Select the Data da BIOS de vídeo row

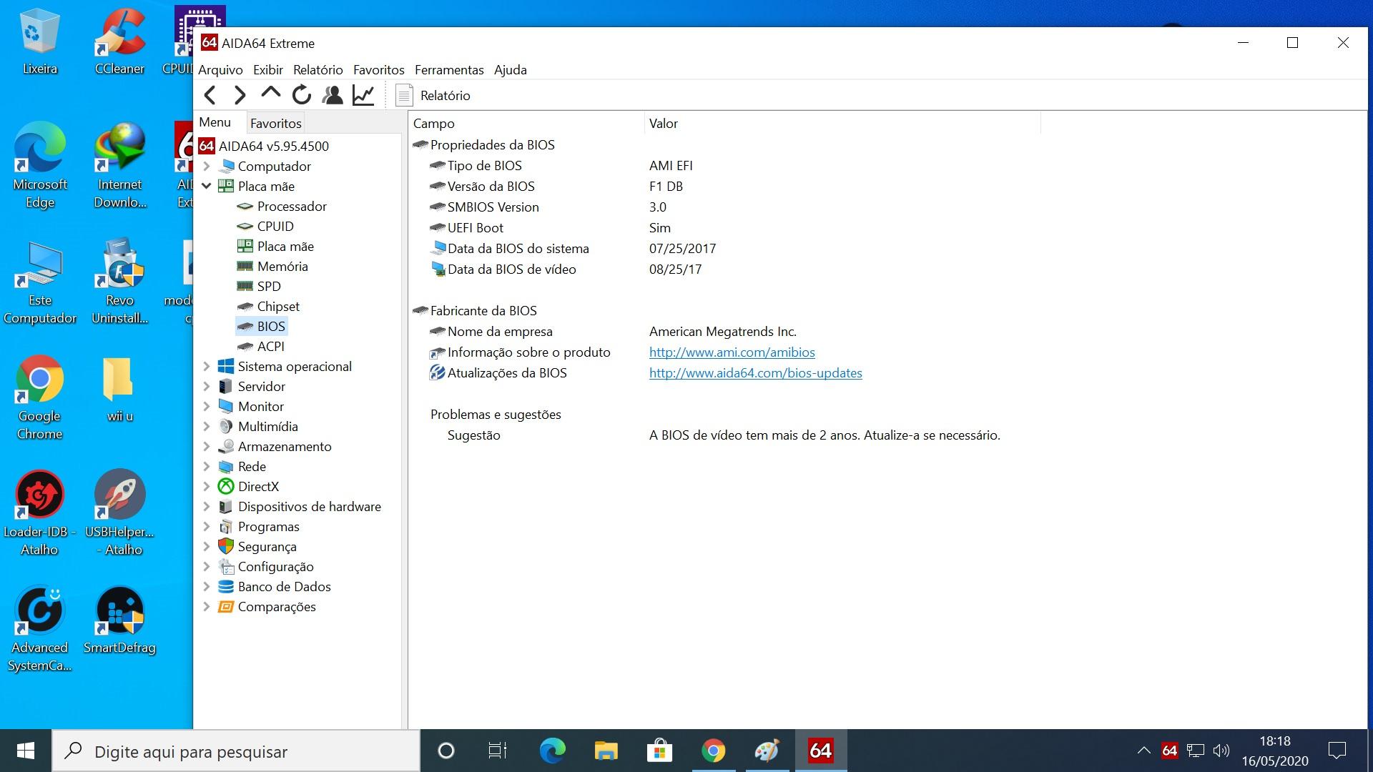click(724, 269)
